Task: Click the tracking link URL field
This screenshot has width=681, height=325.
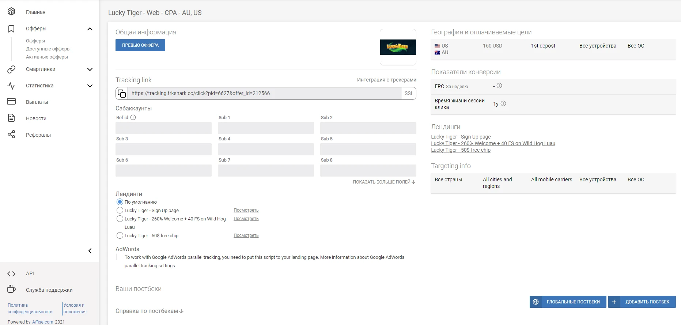Action: tap(265, 93)
